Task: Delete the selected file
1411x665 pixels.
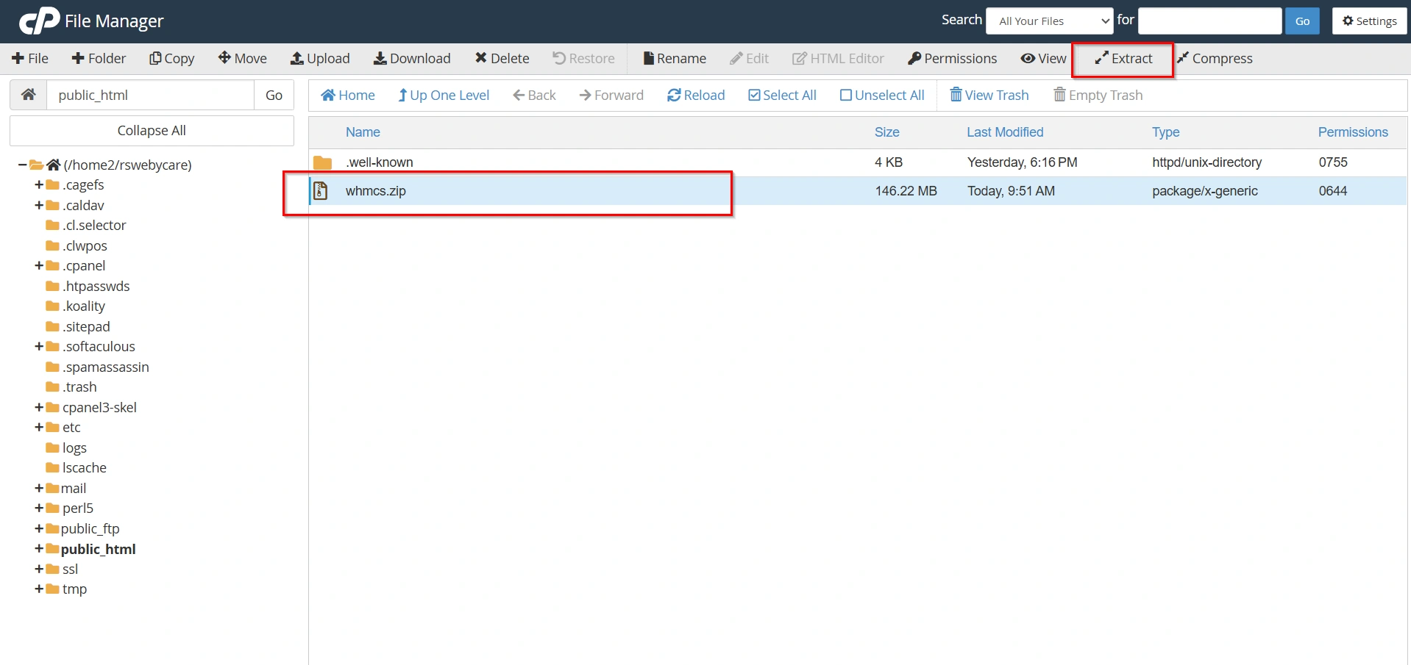Action: point(502,58)
